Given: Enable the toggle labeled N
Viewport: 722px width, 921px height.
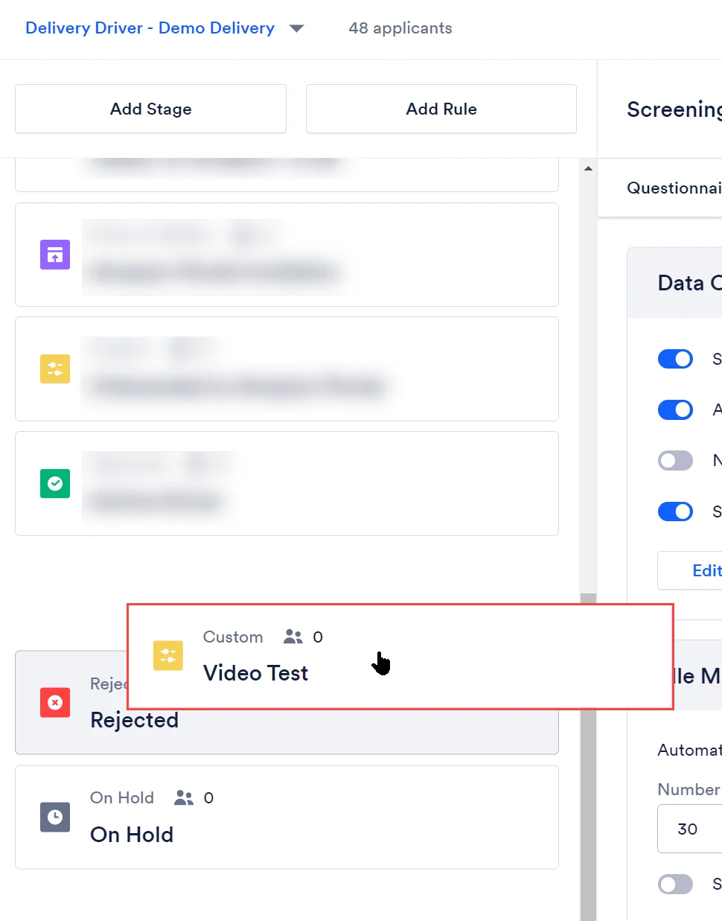Looking at the screenshot, I should coord(675,461).
